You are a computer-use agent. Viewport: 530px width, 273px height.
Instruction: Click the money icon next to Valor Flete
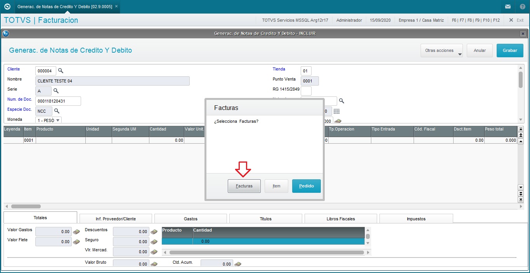[x=77, y=242]
